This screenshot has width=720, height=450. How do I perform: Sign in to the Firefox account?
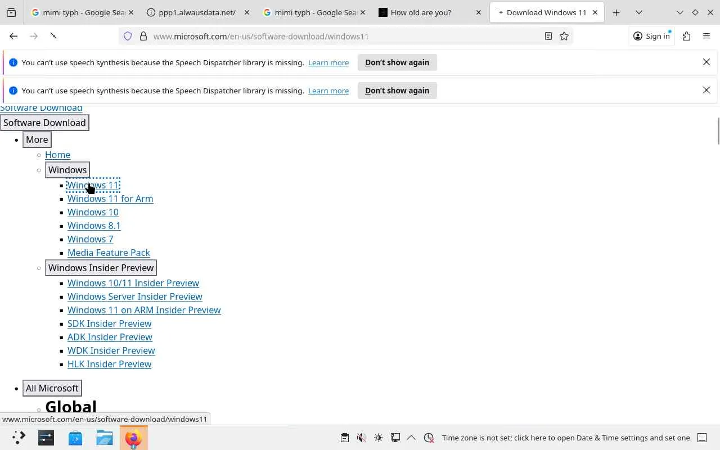[651, 36]
